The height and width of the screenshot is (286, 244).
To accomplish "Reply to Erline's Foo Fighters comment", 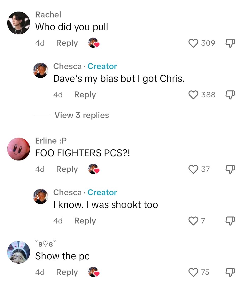I will (x=67, y=169).
